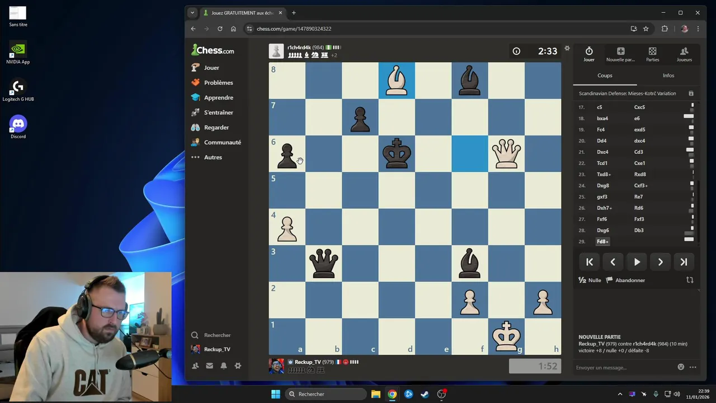Open the Reckup_TV profile in the sidebar
Screen dimensions: 716x403
210,349
